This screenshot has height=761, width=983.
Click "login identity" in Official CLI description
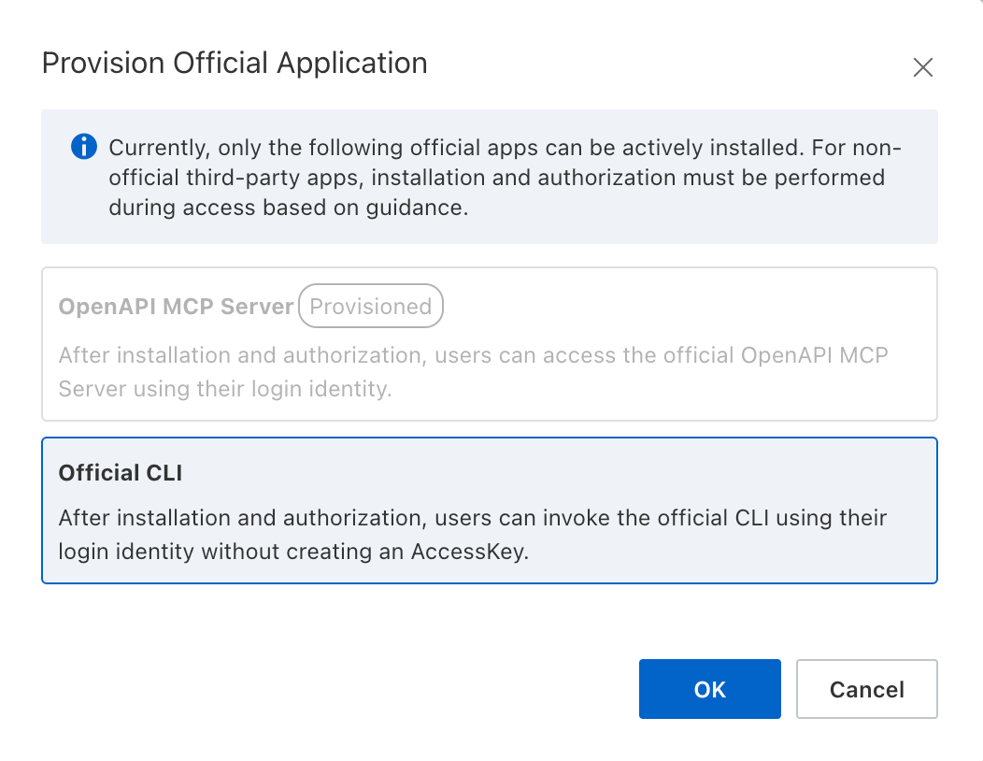point(118,552)
